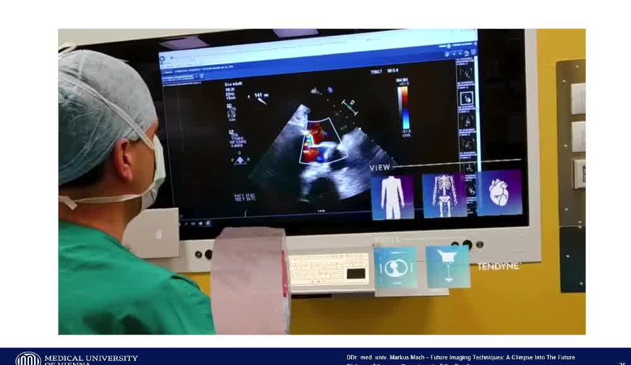Click the TENDYNE label text
Screen dimensions: 631x365
click(x=498, y=266)
